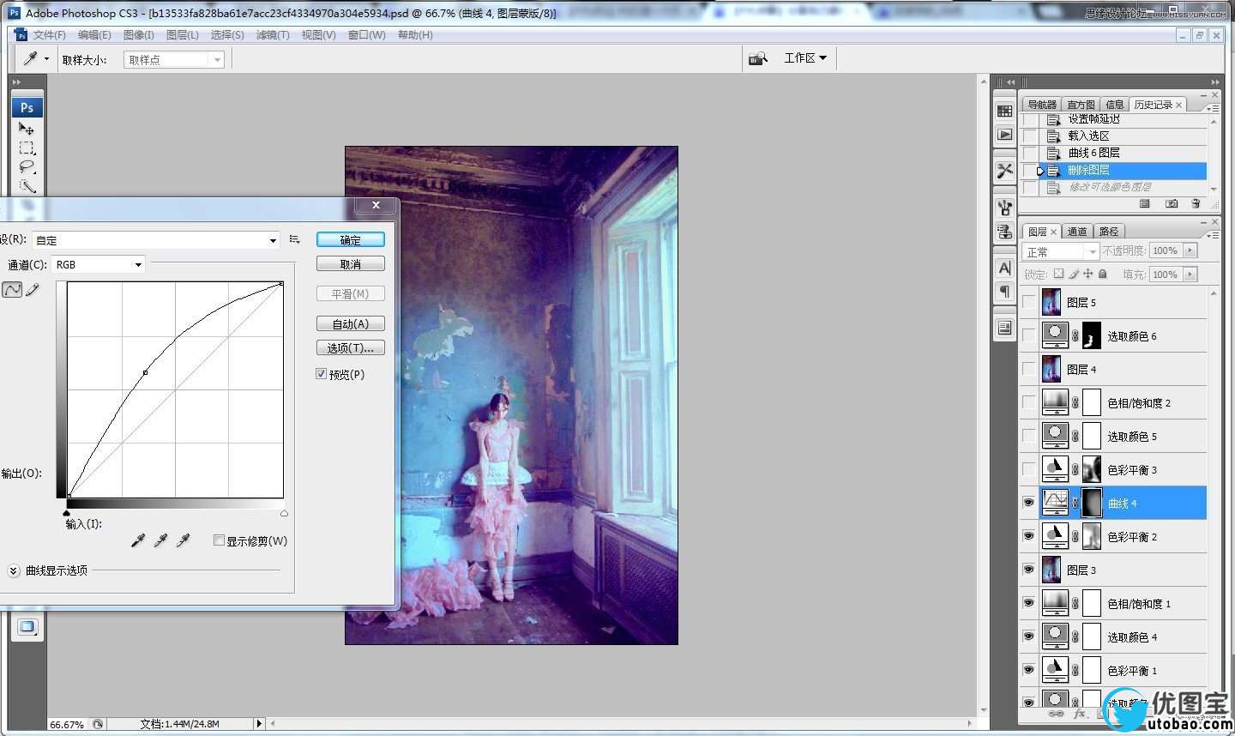Open the Character panel icon
Screen dimensions: 1235x736
[1004, 268]
